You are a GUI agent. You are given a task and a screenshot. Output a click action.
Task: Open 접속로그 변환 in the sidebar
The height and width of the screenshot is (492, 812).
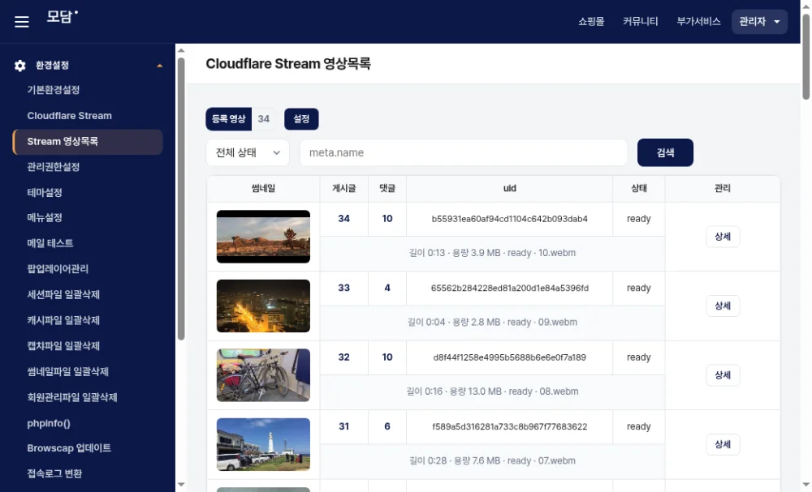(54, 474)
